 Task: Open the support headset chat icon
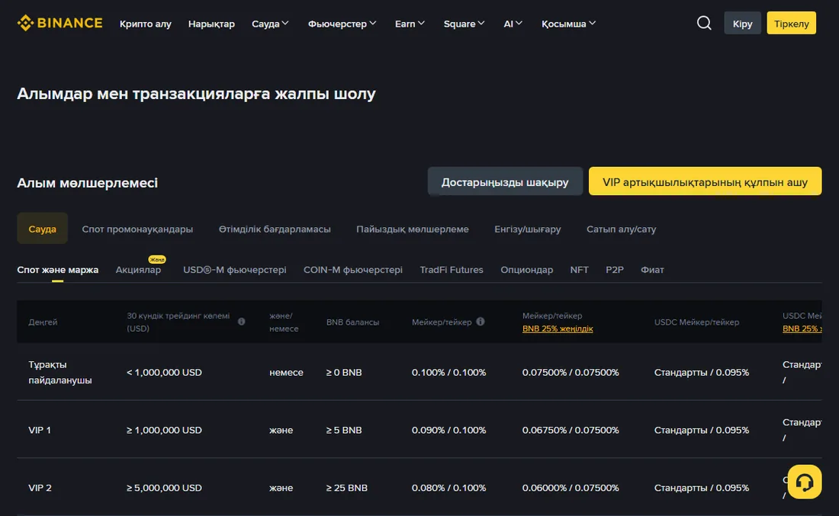pyautogui.click(x=804, y=482)
